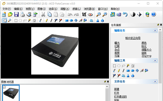Image resolution: width=163 pixels, height=101 pixels.
Task: Open the 窗口(W) menu
Action: pyautogui.click(x=103, y=9)
